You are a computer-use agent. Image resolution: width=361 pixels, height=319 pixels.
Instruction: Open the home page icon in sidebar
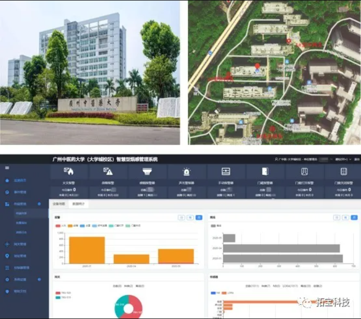pyautogui.click(x=7, y=180)
